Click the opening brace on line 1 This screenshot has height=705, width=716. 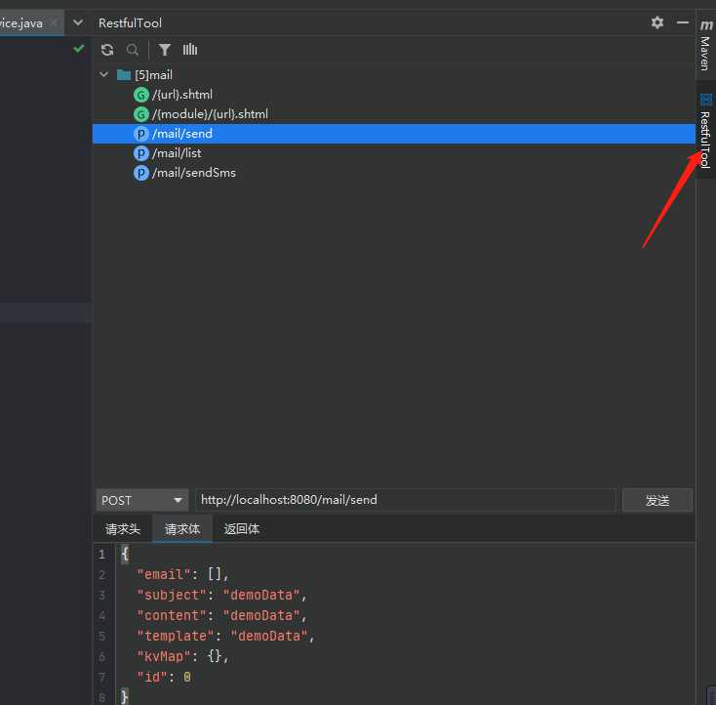coord(125,554)
